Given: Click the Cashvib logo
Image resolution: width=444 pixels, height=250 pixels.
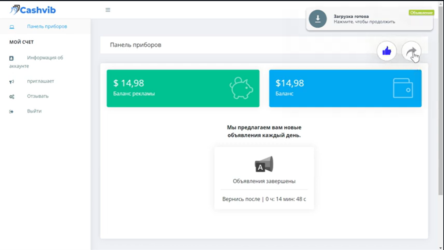Looking at the screenshot, I should (33, 10).
